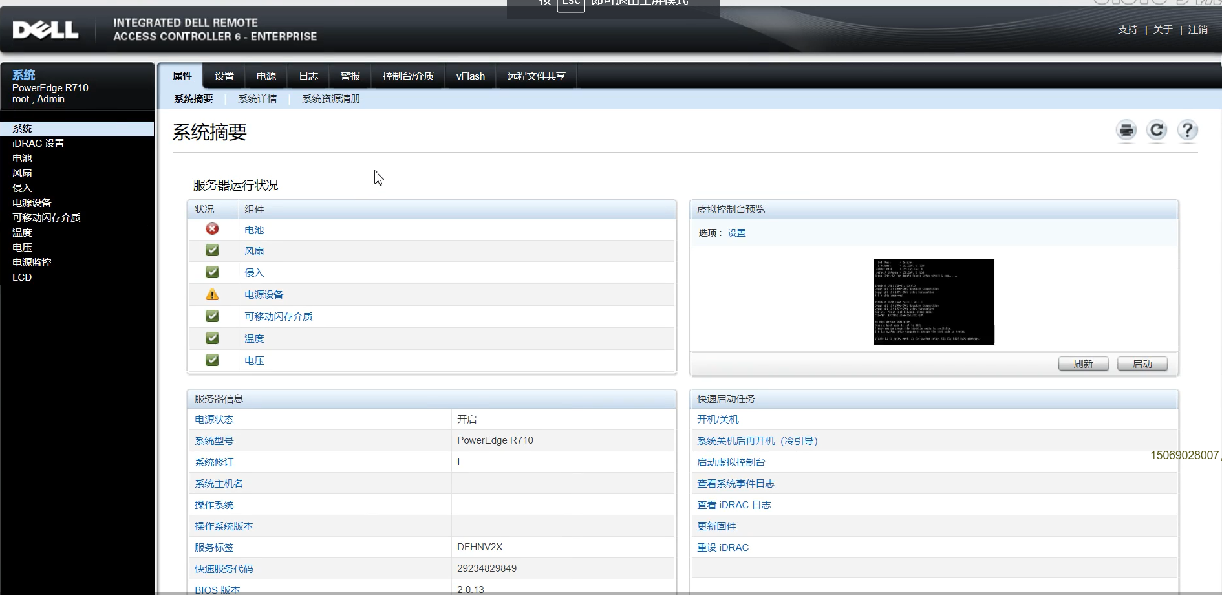This screenshot has width=1222, height=595.
Task: Click the 系统型号 info link
Action: pyautogui.click(x=214, y=440)
